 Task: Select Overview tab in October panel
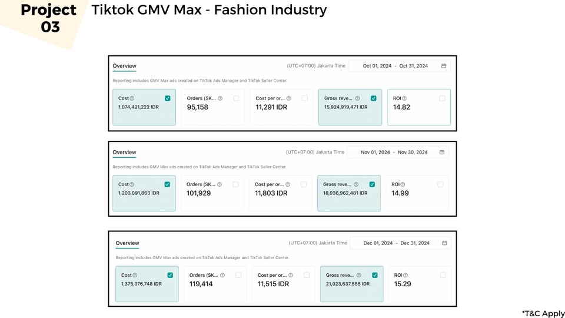coord(124,66)
